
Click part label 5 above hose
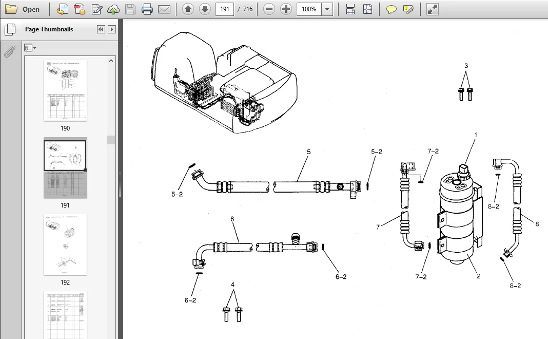click(x=308, y=152)
